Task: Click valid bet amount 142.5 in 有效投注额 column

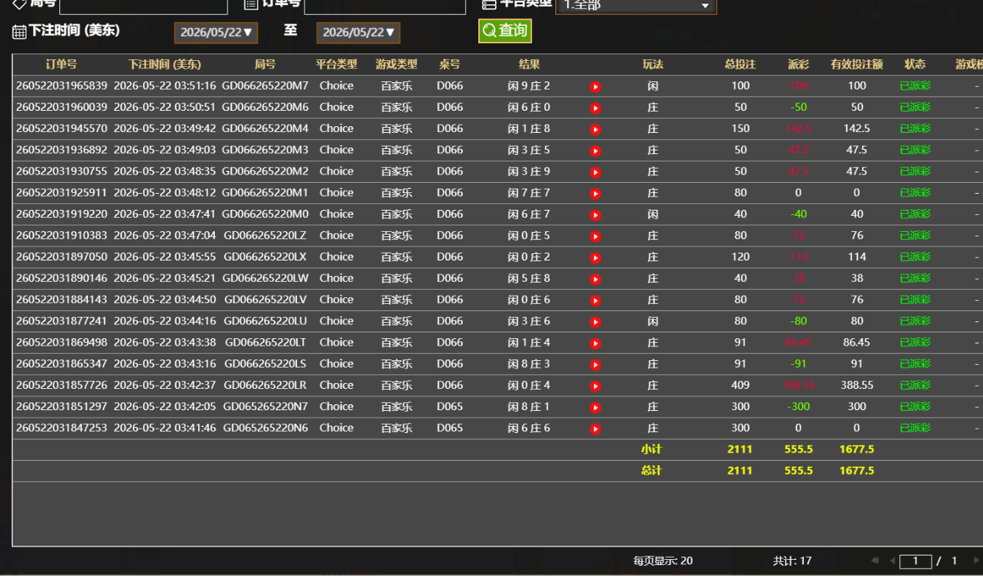Action: (857, 128)
